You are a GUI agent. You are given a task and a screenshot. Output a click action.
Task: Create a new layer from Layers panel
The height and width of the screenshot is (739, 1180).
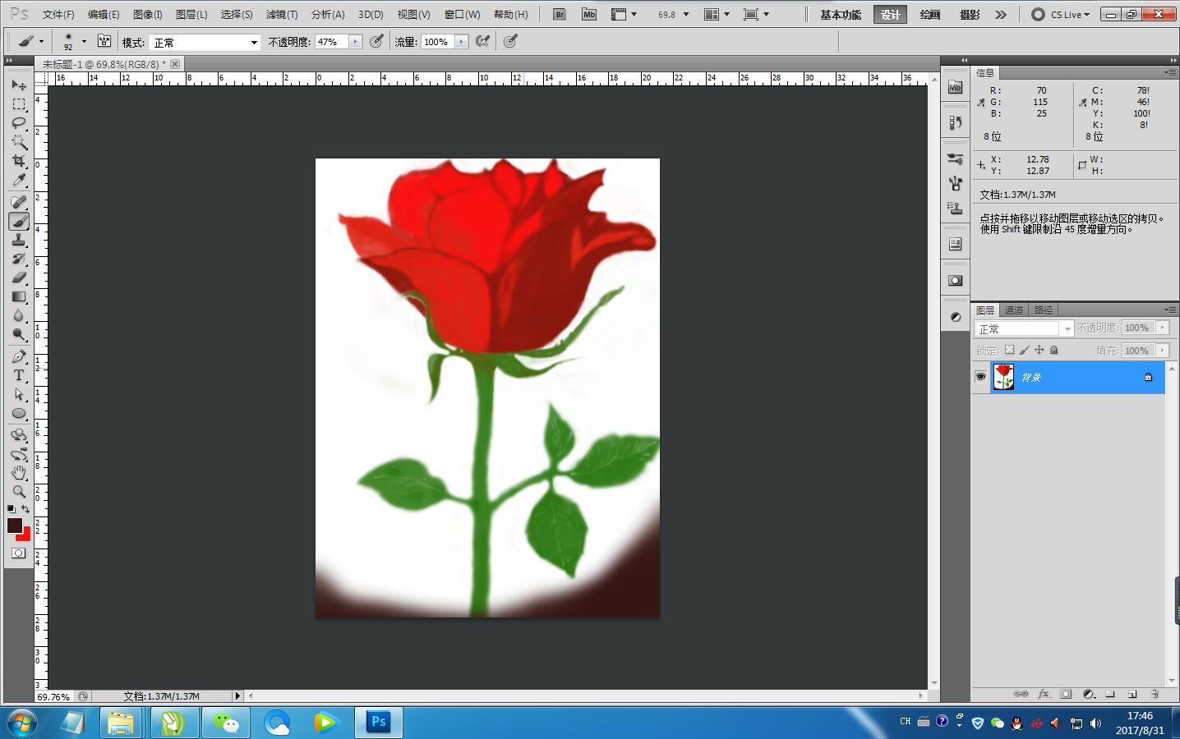pos(1132,694)
